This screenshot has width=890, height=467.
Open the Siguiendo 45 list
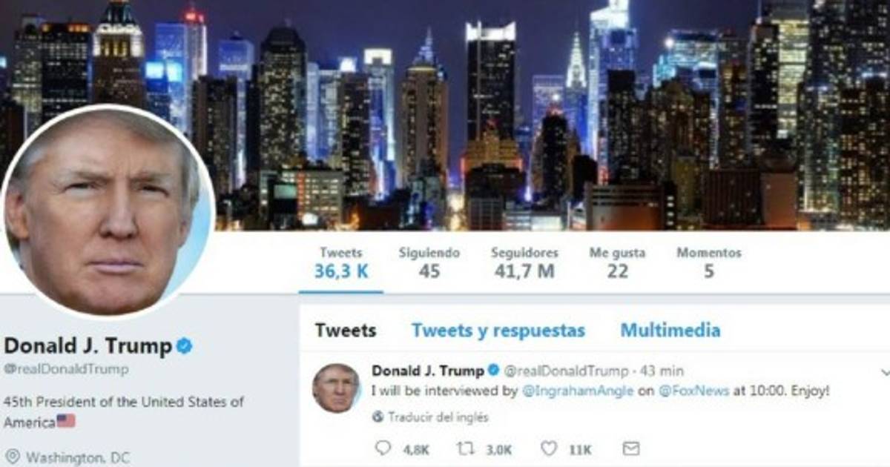coord(429,263)
